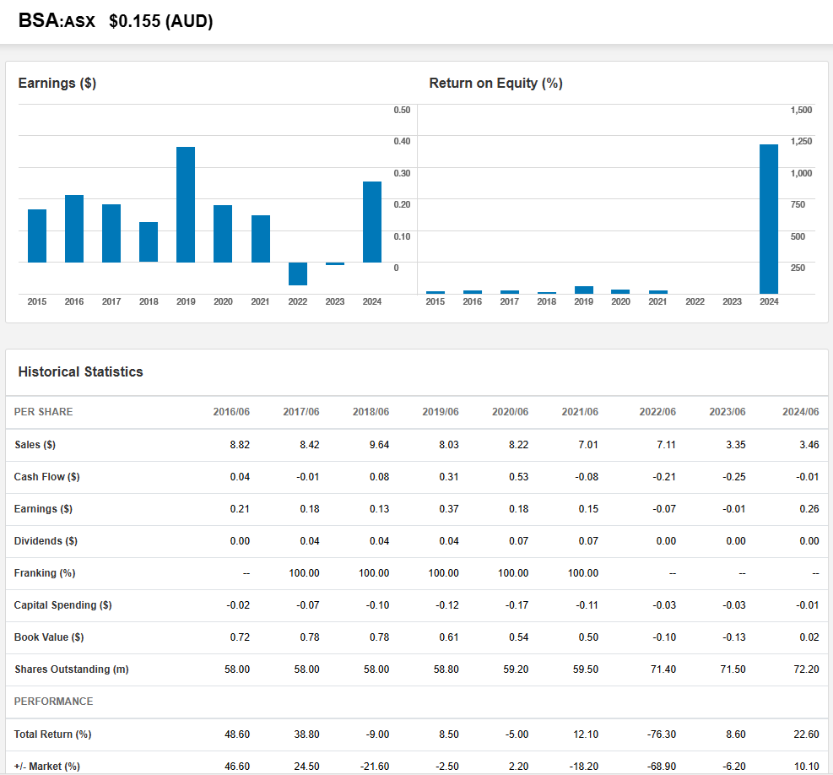
Task: Click the Capital Spending ($) row label
Action: pyautogui.click(x=62, y=605)
